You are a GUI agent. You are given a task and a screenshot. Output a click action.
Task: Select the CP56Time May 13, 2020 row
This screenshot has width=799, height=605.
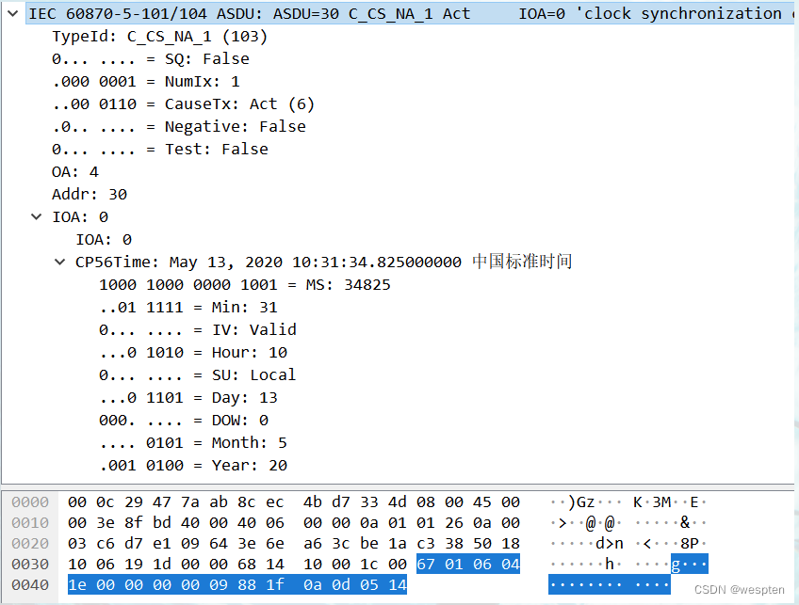(x=324, y=263)
